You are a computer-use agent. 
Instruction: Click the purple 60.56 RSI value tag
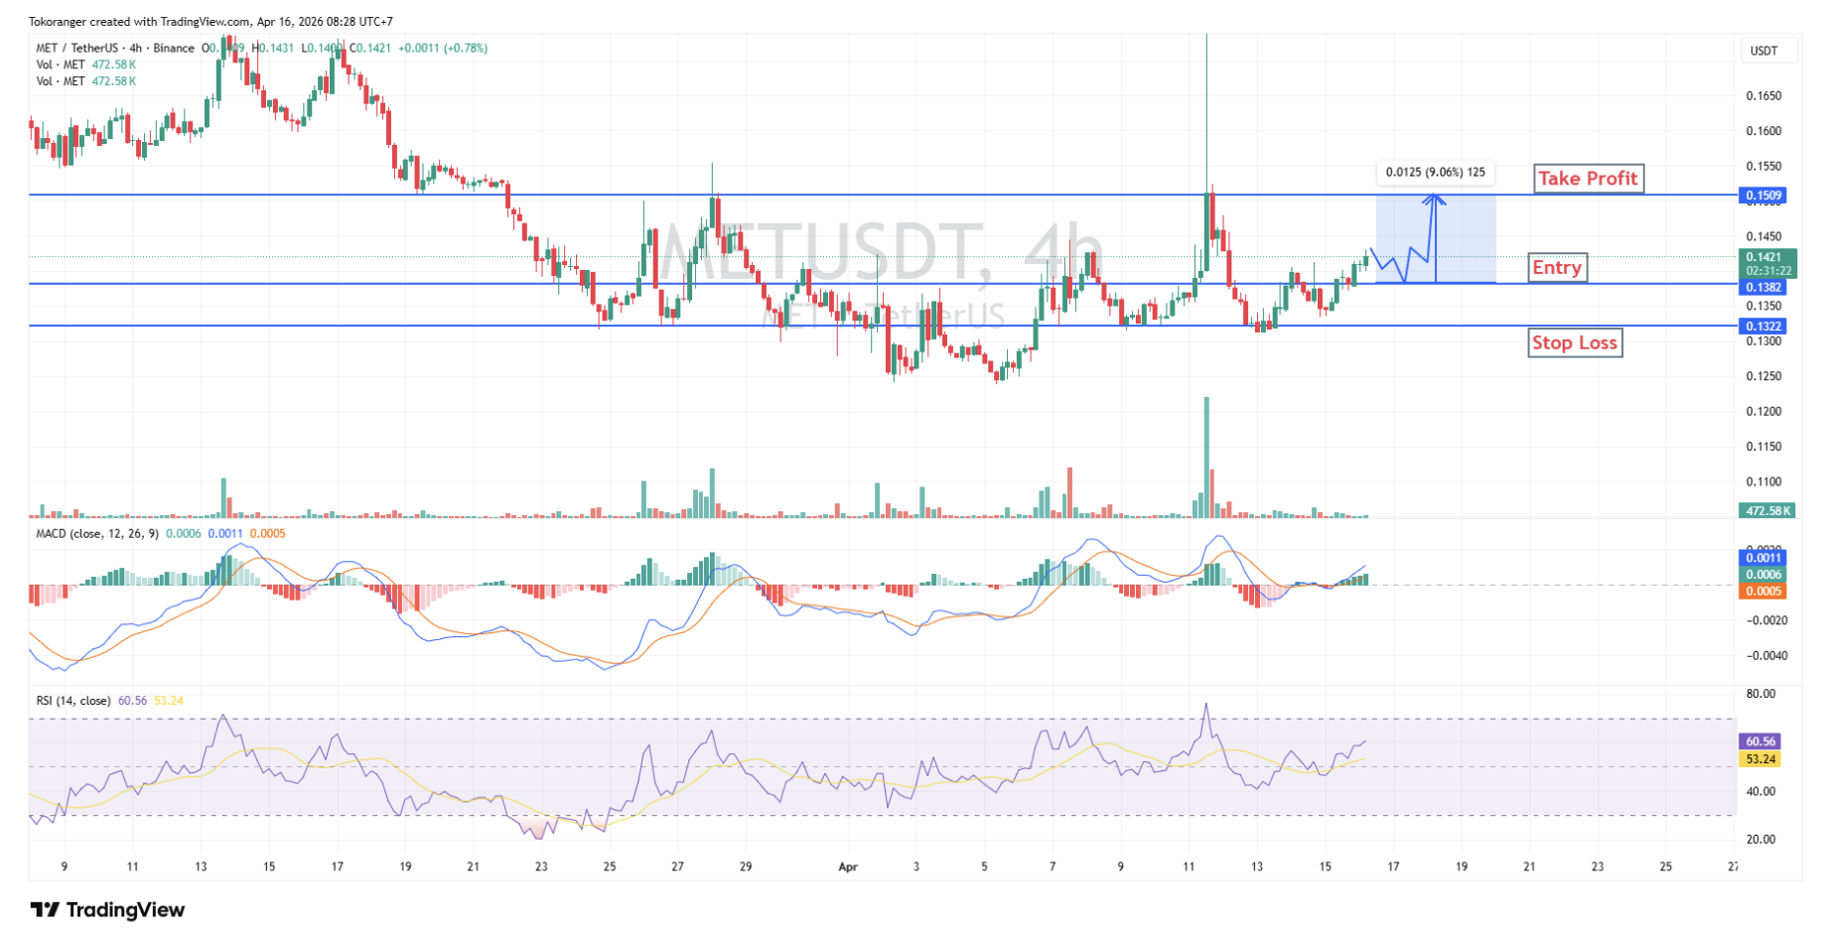(x=1759, y=741)
